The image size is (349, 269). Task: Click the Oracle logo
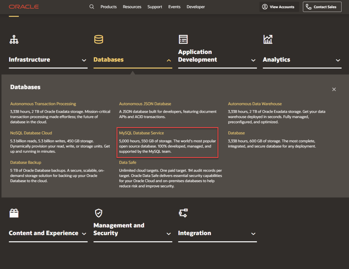[x=24, y=7]
